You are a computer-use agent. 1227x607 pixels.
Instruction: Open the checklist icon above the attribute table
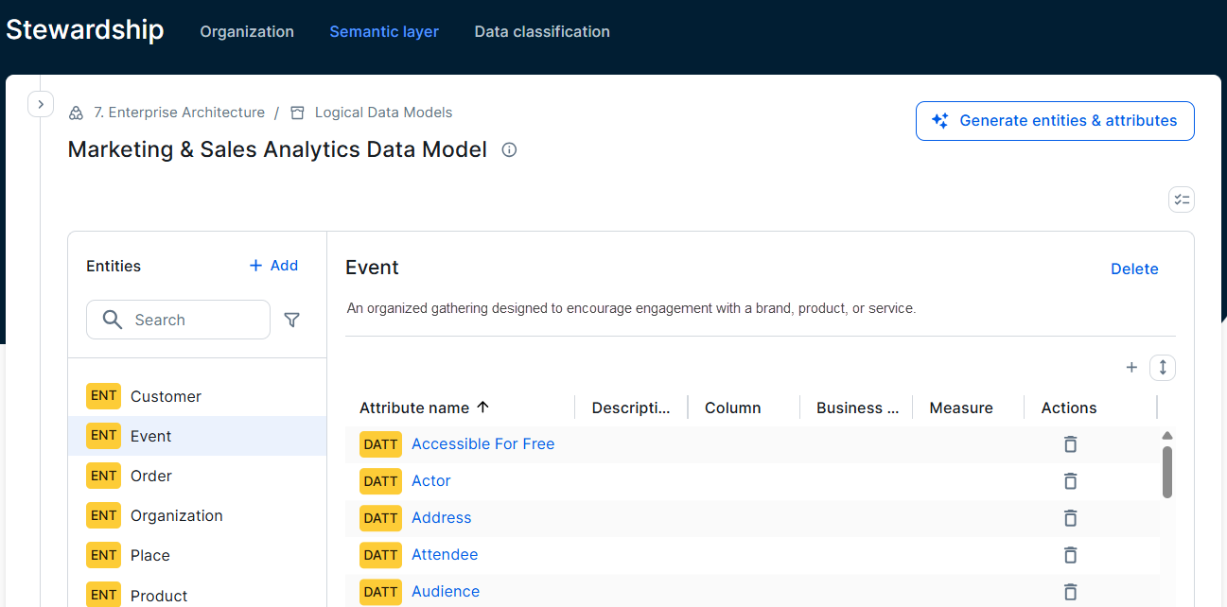(1181, 199)
